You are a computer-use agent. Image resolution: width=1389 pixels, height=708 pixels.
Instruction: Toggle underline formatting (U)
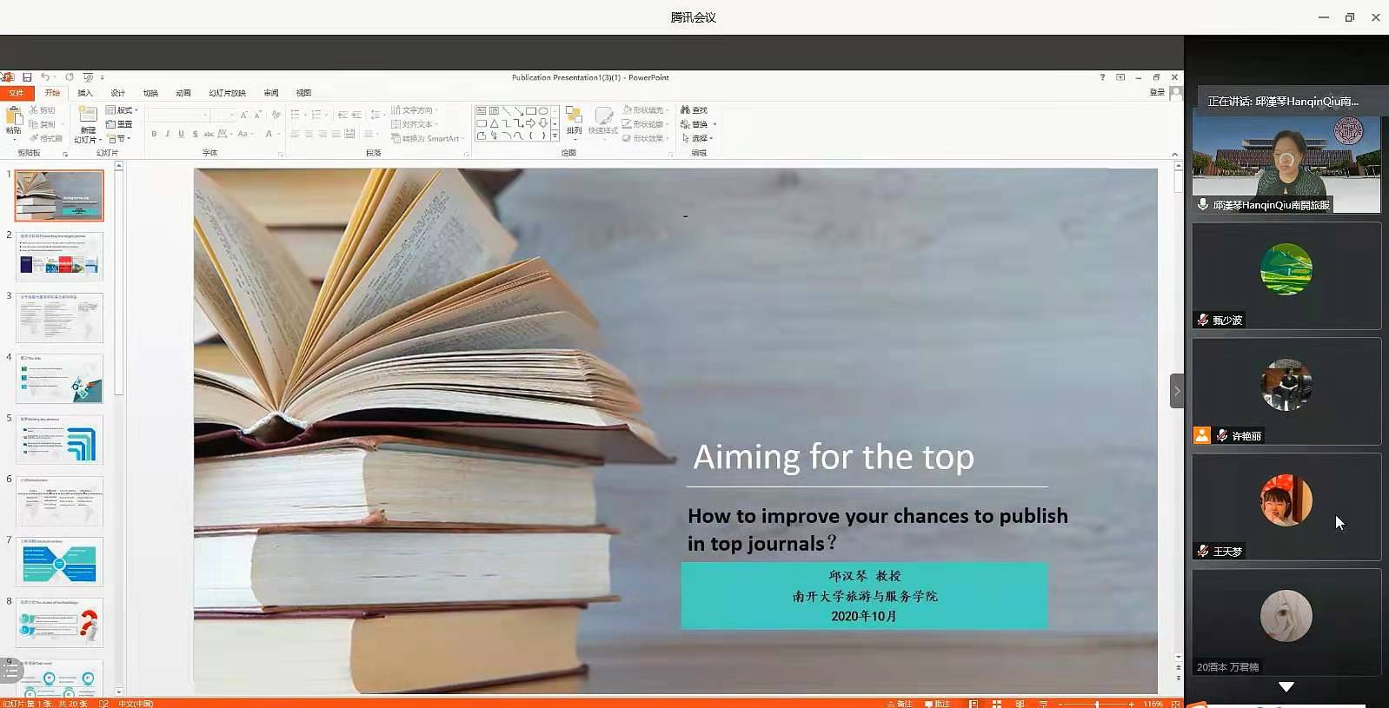pos(181,134)
